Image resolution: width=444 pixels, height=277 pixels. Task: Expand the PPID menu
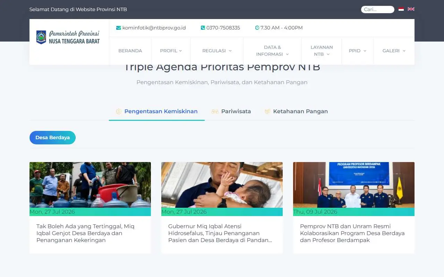[x=358, y=51]
